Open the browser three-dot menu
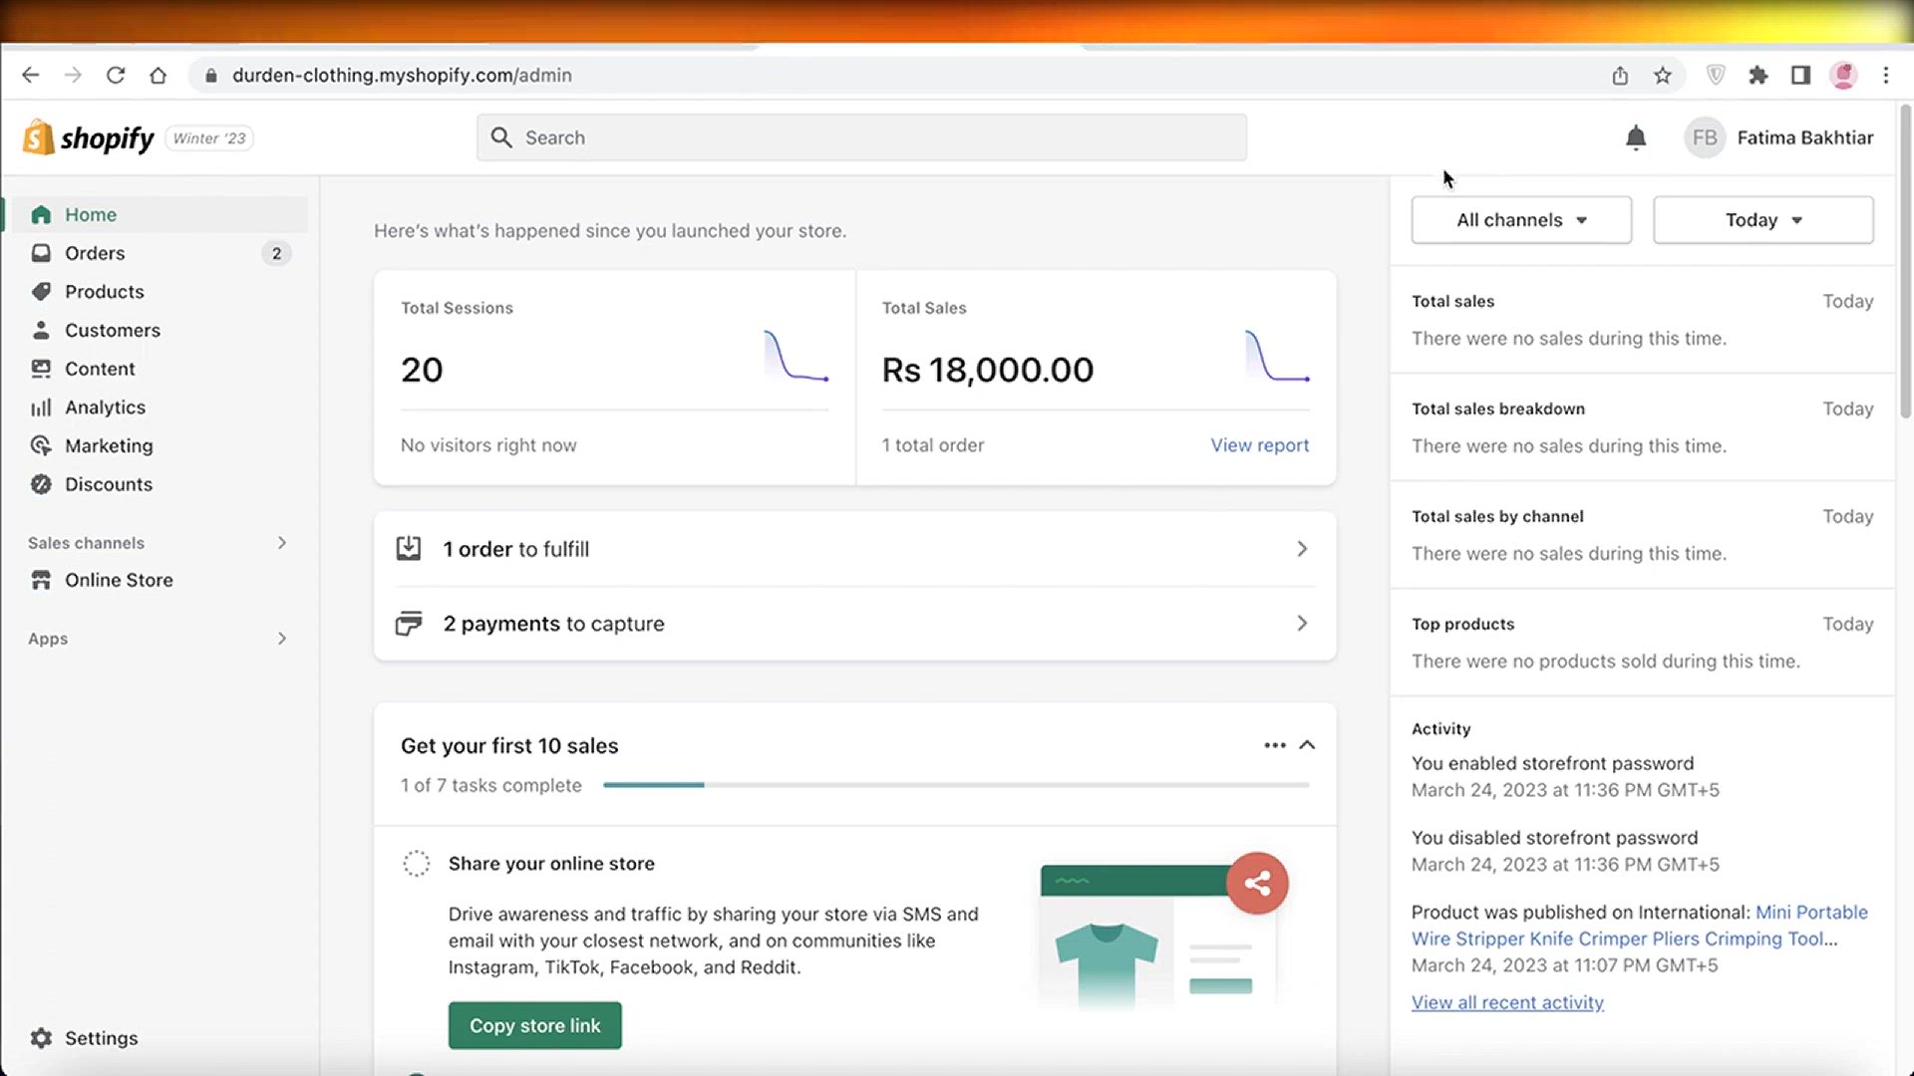Screen dimensions: 1914x1076 click(x=1885, y=75)
